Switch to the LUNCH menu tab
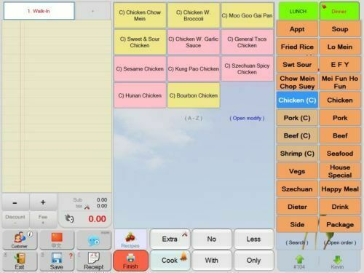The width and height of the screenshot is (364, 273). click(298, 11)
